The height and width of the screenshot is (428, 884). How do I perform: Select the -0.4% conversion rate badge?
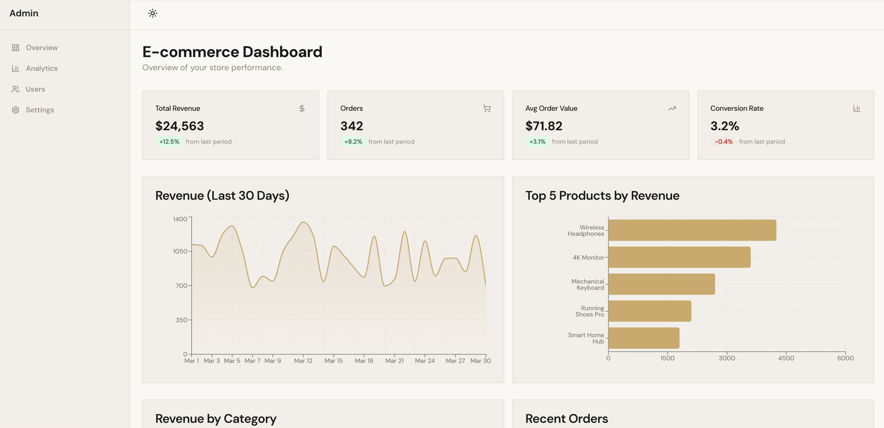[x=724, y=142]
